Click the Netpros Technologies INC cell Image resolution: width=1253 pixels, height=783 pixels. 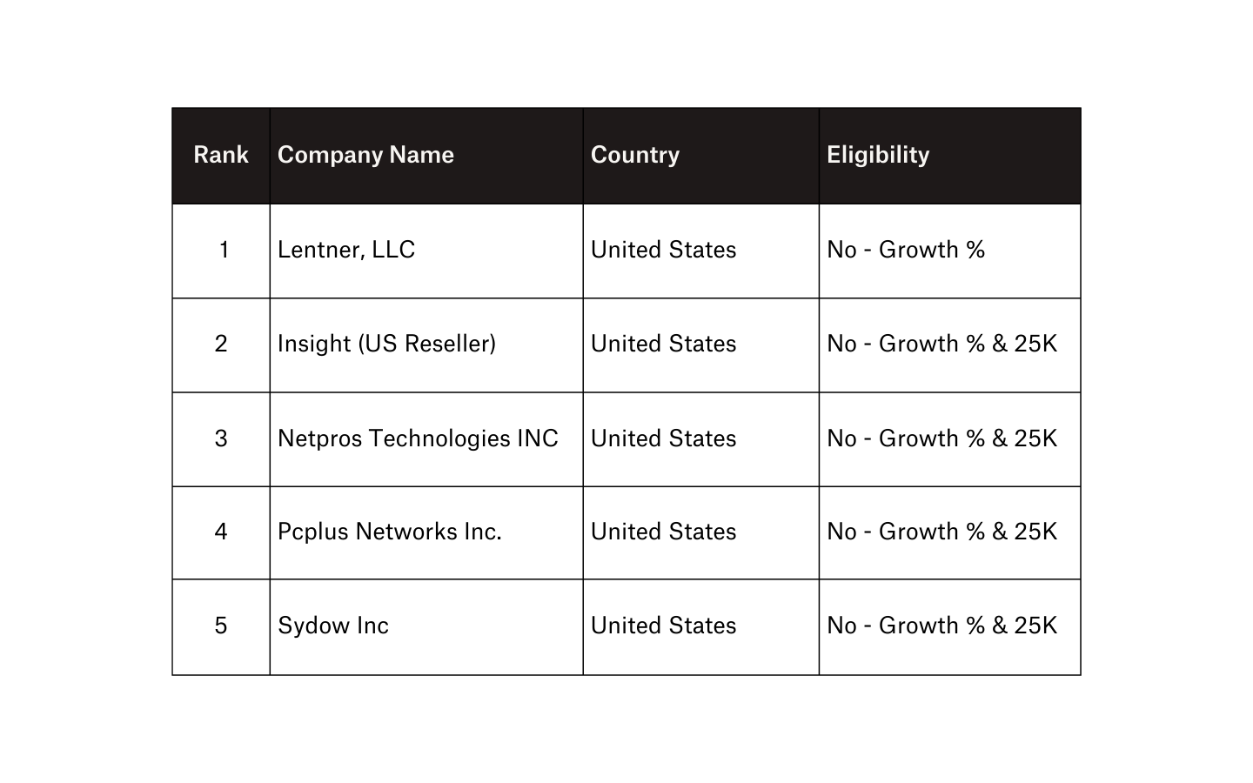point(418,438)
